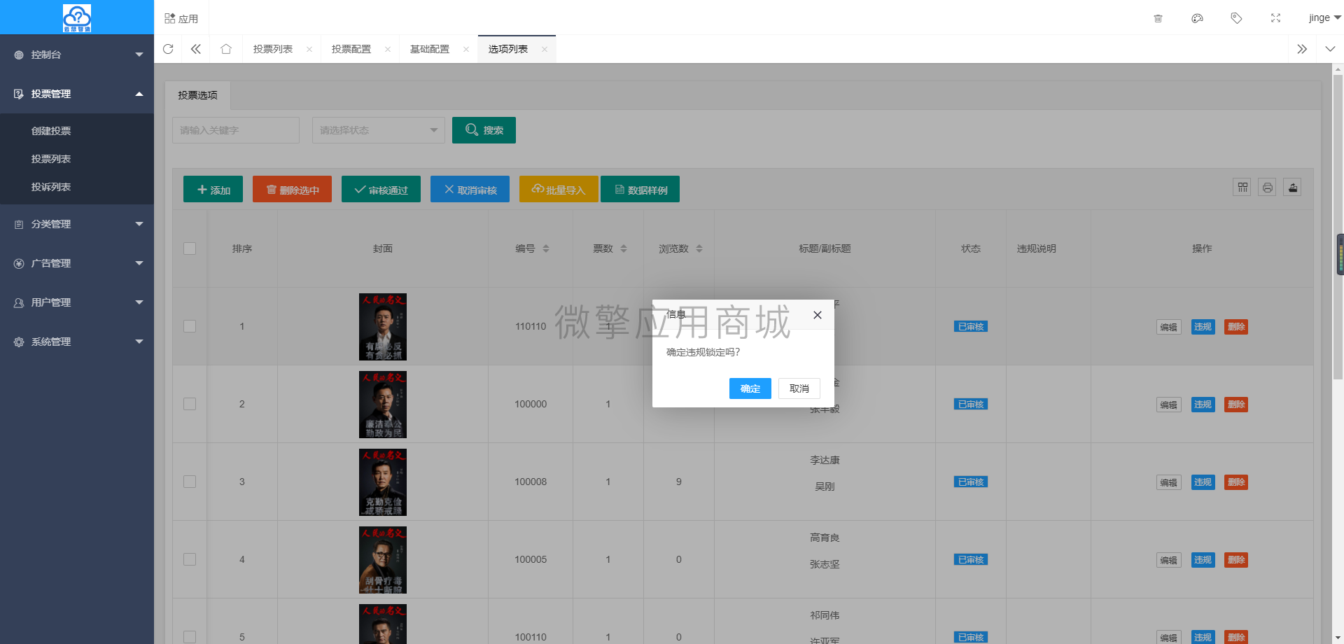
Task: Click the keyword search input field
Action: click(236, 130)
